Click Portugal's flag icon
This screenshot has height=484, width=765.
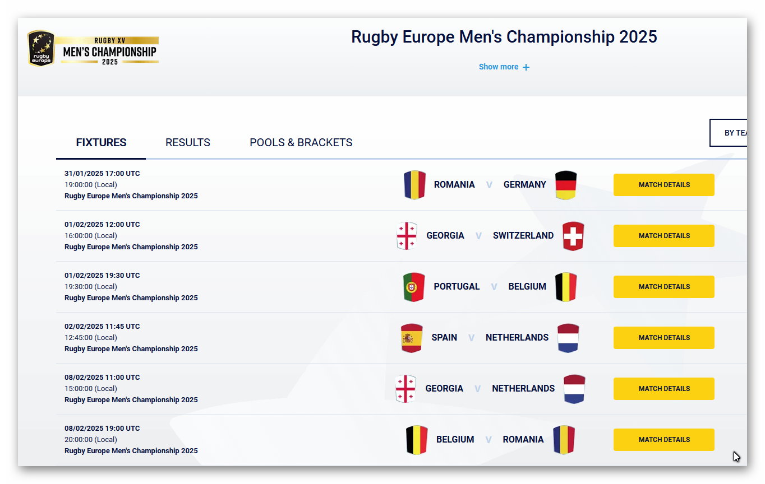[x=414, y=287]
